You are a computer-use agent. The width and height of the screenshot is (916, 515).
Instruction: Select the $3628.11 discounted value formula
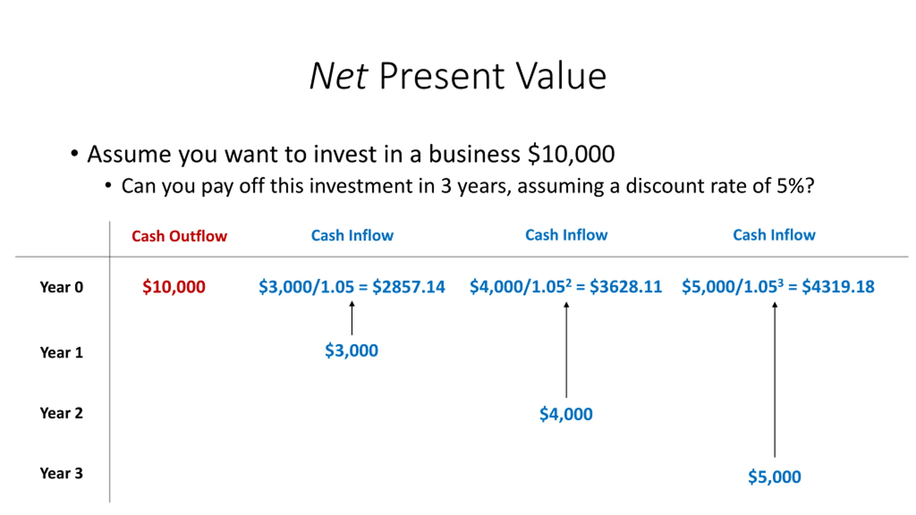click(566, 286)
